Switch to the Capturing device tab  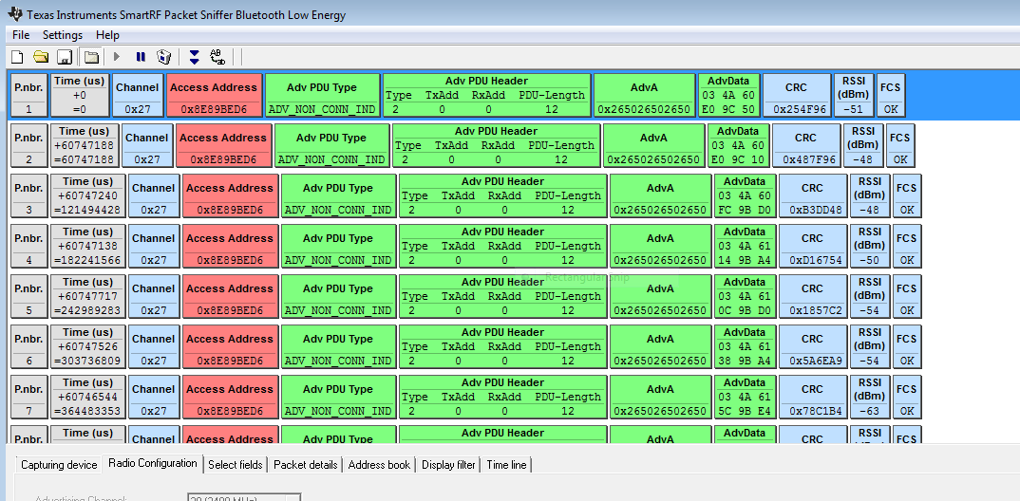(x=59, y=465)
